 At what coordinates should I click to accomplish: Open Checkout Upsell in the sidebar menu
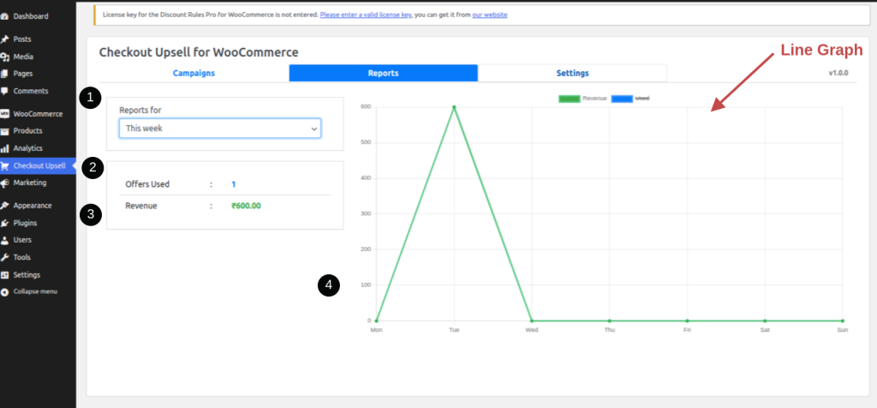[x=39, y=165]
